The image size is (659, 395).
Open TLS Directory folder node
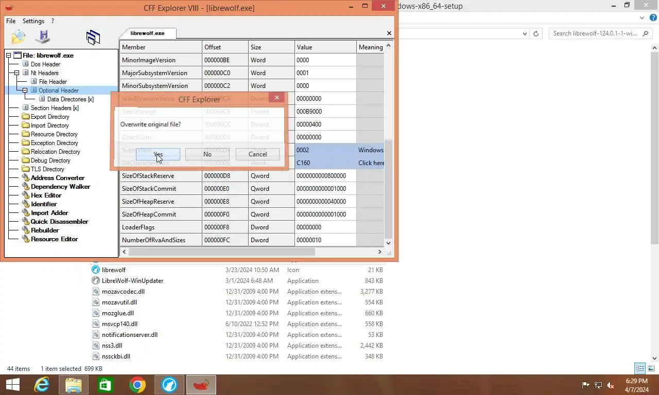pyautogui.click(x=47, y=169)
